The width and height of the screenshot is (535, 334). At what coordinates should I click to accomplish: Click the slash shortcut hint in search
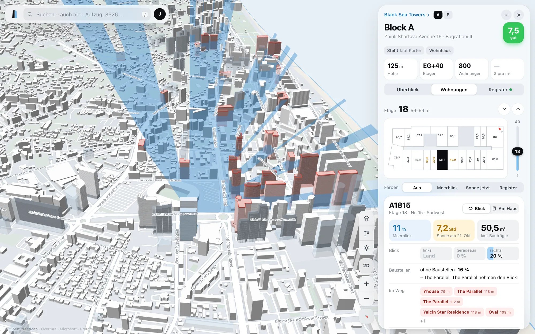coord(145,14)
